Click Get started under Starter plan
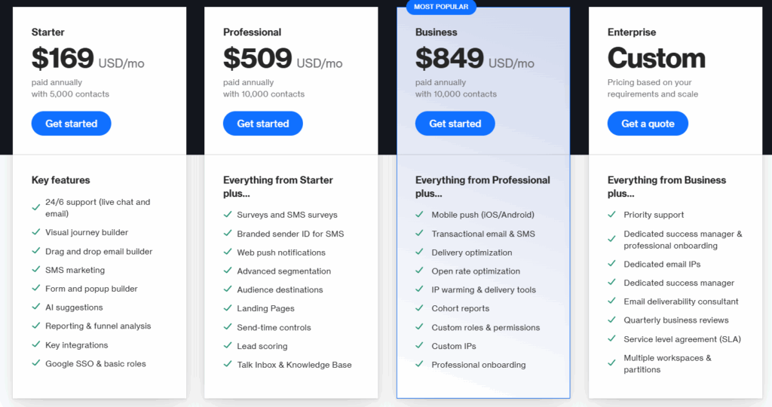772x407 pixels. [71, 124]
